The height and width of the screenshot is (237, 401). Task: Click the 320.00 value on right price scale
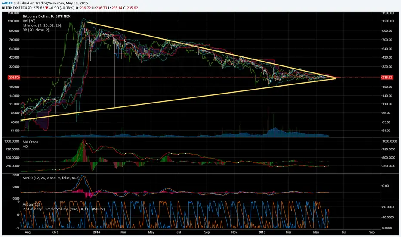pyautogui.click(x=387, y=67)
